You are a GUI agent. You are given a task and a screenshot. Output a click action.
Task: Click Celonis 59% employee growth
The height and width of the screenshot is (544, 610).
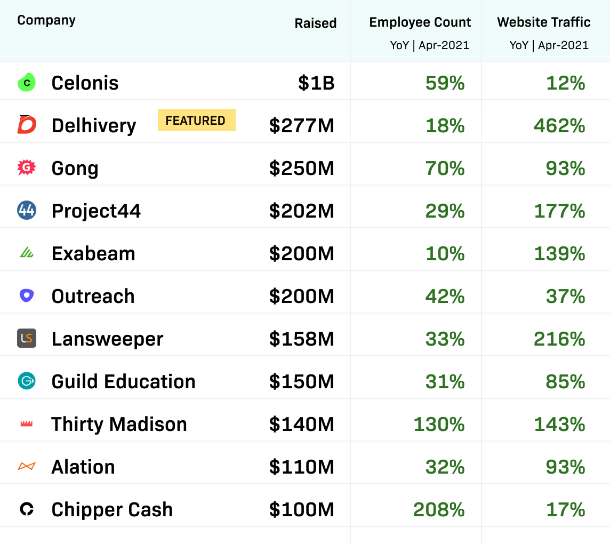point(445,83)
